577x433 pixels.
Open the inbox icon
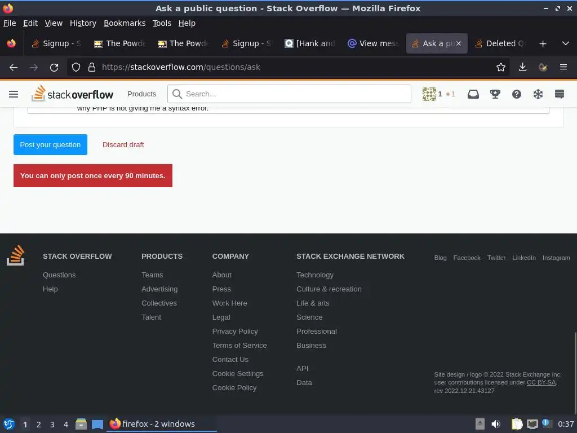pyautogui.click(x=473, y=94)
